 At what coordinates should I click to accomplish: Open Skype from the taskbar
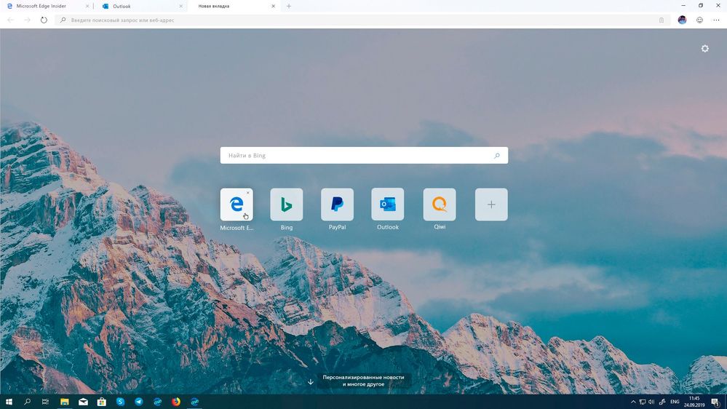[x=120, y=402]
